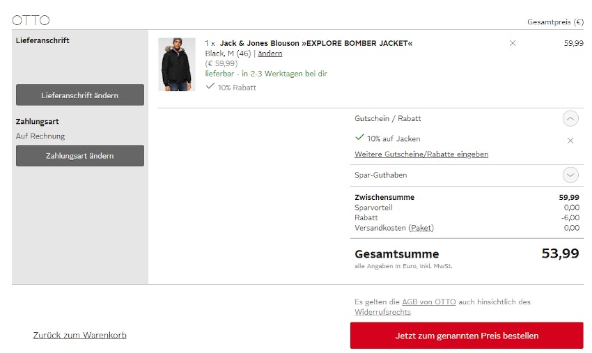Click Jetzt zum genannten Preis bestellen

click(467, 336)
